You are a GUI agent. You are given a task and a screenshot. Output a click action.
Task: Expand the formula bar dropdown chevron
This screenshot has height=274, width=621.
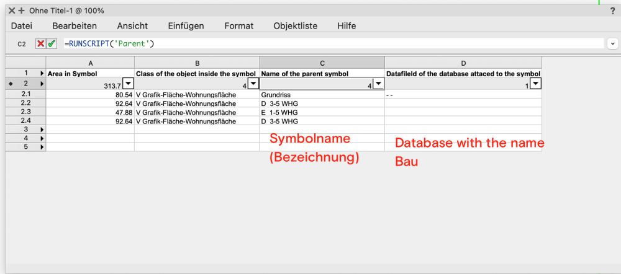pyautogui.click(x=613, y=44)
